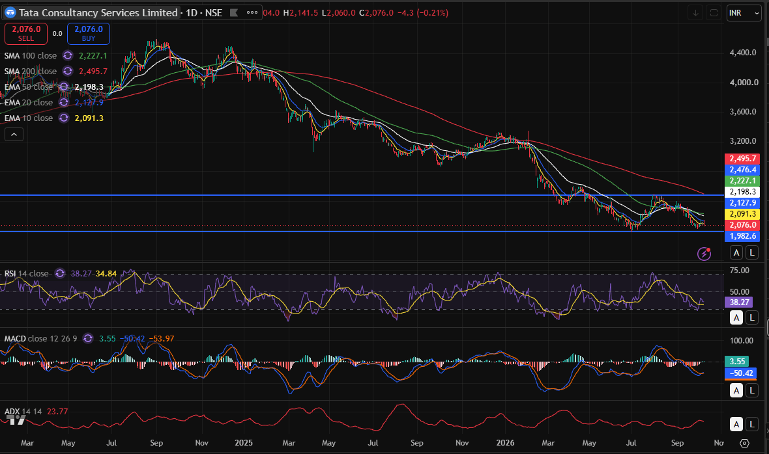Image resolution: width=769 pixels, height=454 pixels.
Task: Select the EMA 50 close legend
Action: pyautogui.click(x=29, y=87)
